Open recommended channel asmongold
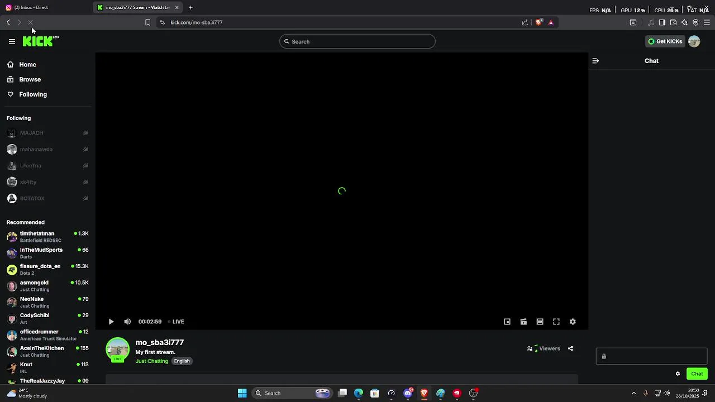The width and height of the screenshot is (715, 402). pos(47,286)
